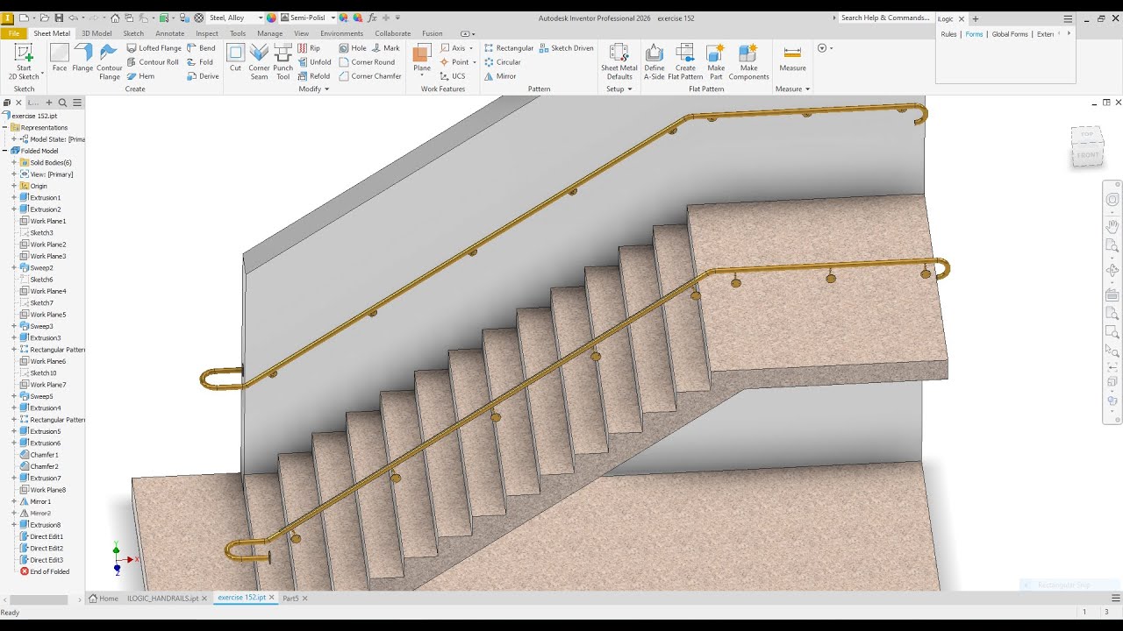Select Direct Edit2 in the browser

click(41, 548)
